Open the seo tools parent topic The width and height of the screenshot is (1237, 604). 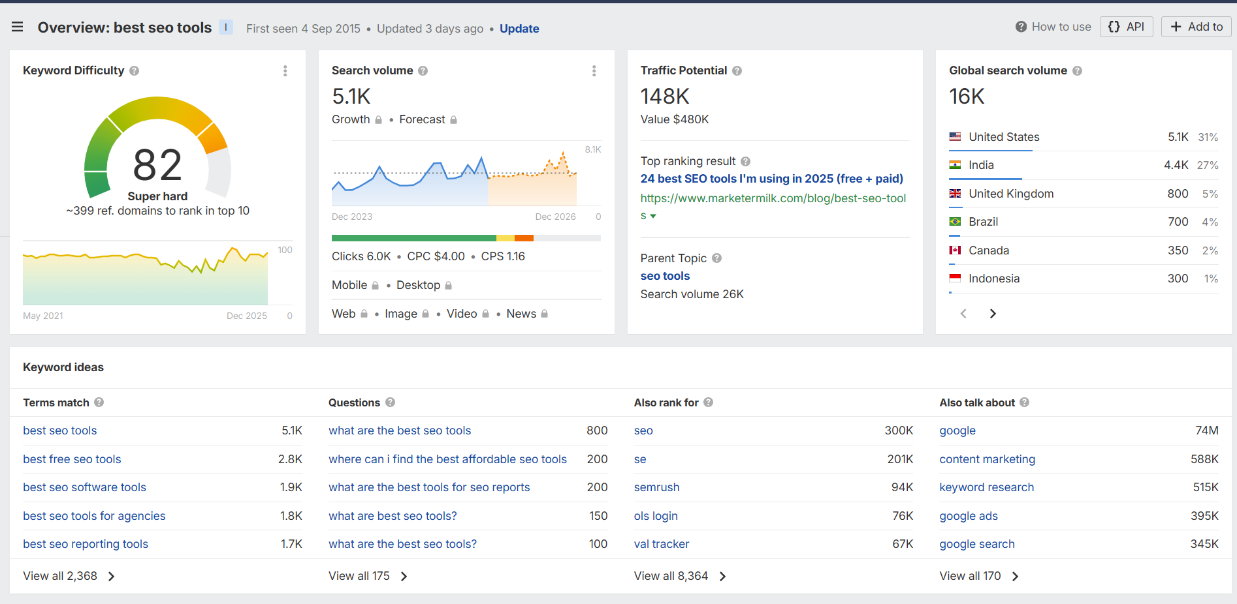tap(665, 276)
